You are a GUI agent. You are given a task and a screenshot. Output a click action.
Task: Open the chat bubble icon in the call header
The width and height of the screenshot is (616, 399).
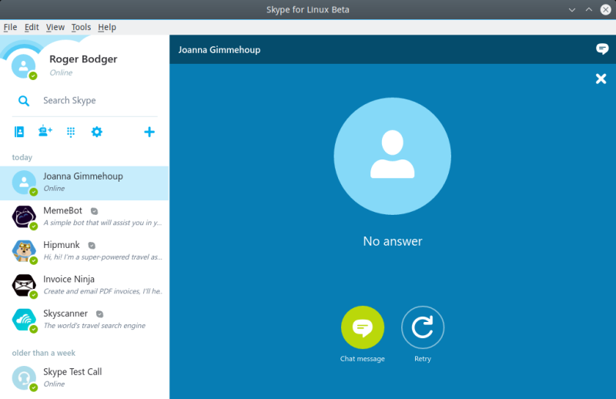click(602, 49)
